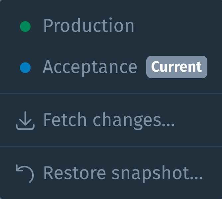The width and height of the screenshot is (222, 199).
Task: Click the counterclockwise arrow glyph
Action: [25, 173]
